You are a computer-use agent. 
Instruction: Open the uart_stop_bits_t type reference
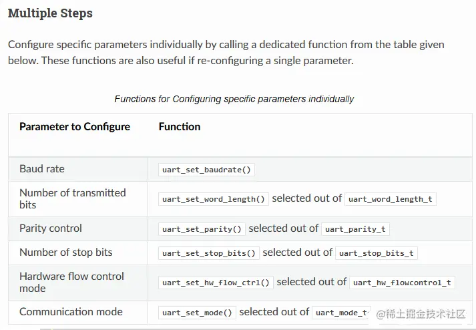pyautogui.click(x=376, y=253)
